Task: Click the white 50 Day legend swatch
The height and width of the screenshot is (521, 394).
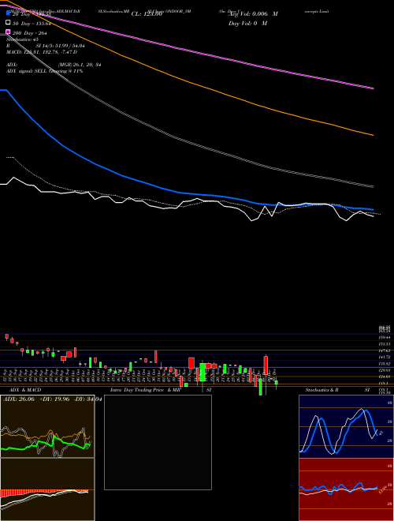Action: [8, 23]
